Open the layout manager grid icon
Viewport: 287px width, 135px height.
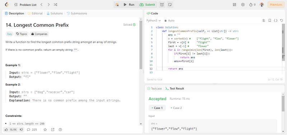[x=234, y=5]
